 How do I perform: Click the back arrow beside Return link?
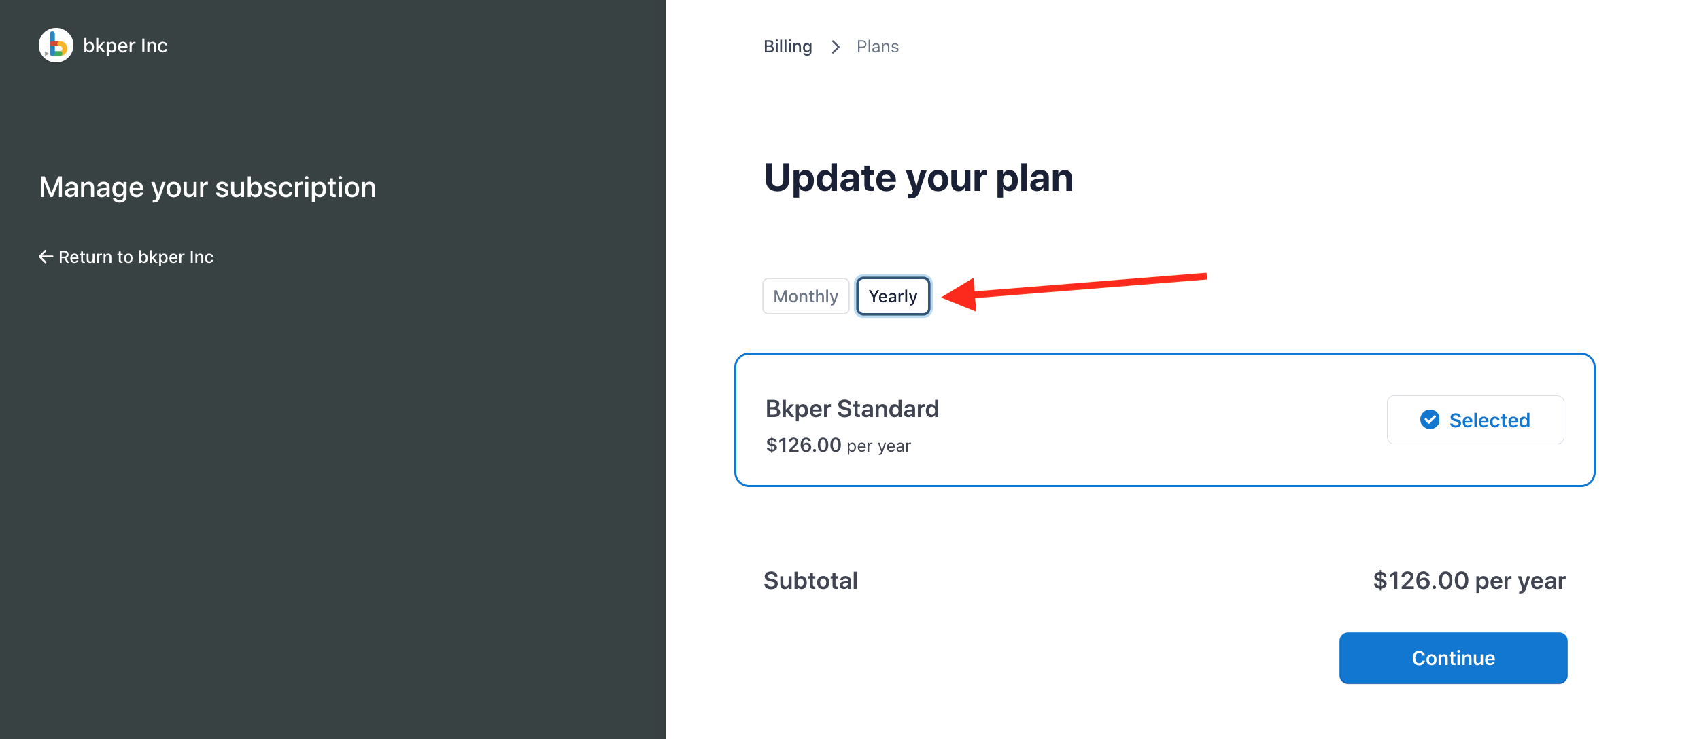pos(45,256)
